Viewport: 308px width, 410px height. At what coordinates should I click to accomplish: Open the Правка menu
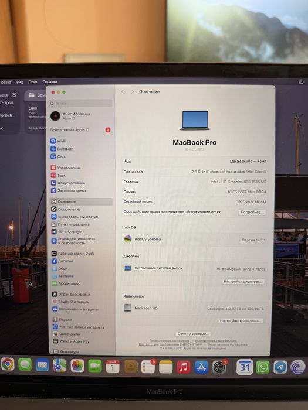coord(5,82)
